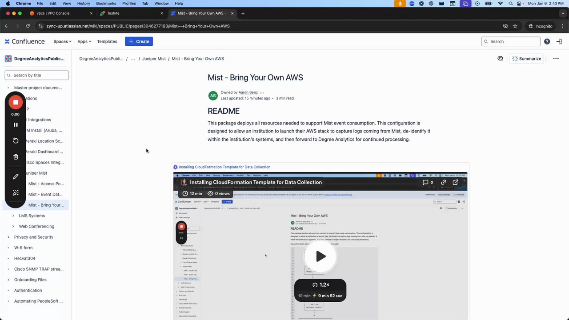The width and height of the screenshot is (569, 320).
Task: Open the Confluence home logo
Action: (25, 41)
